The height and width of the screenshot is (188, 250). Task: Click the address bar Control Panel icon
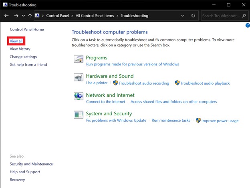(37, 16)
